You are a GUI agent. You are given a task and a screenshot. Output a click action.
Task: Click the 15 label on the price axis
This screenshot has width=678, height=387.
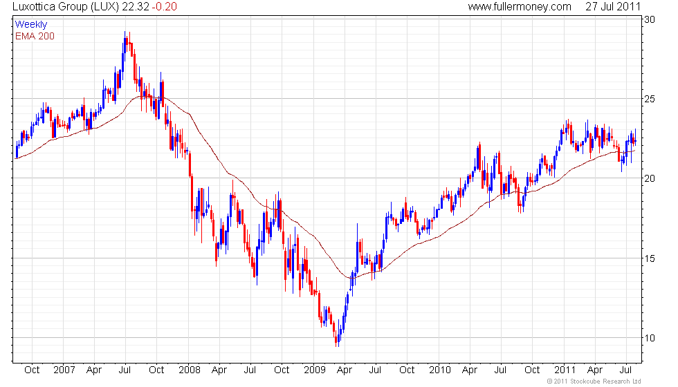pyautogui.click(x=650, y=258)
